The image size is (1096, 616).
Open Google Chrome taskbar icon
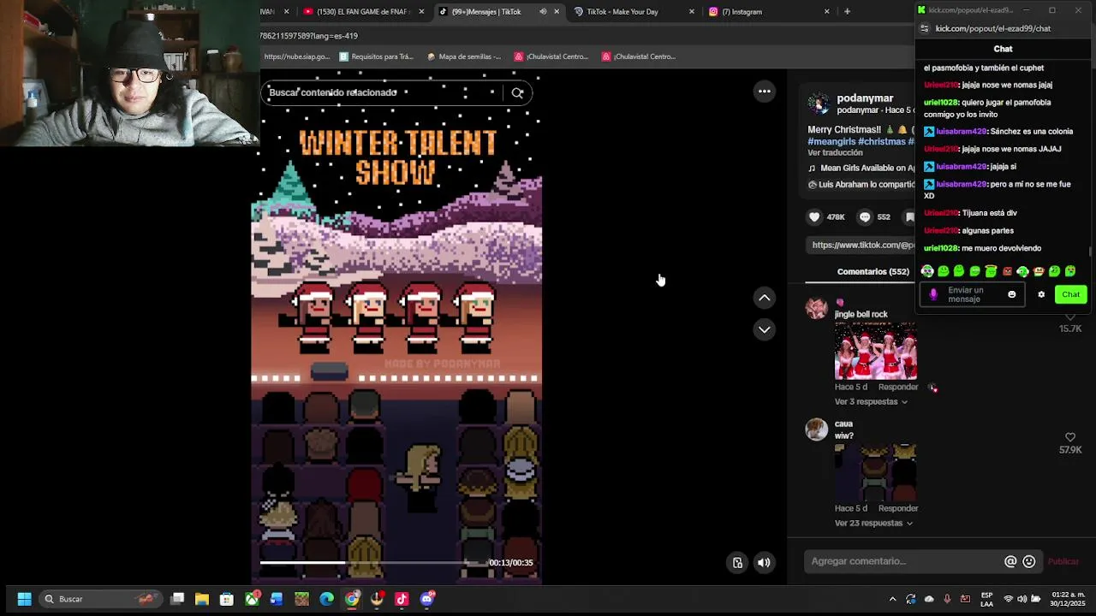[352, 599]
